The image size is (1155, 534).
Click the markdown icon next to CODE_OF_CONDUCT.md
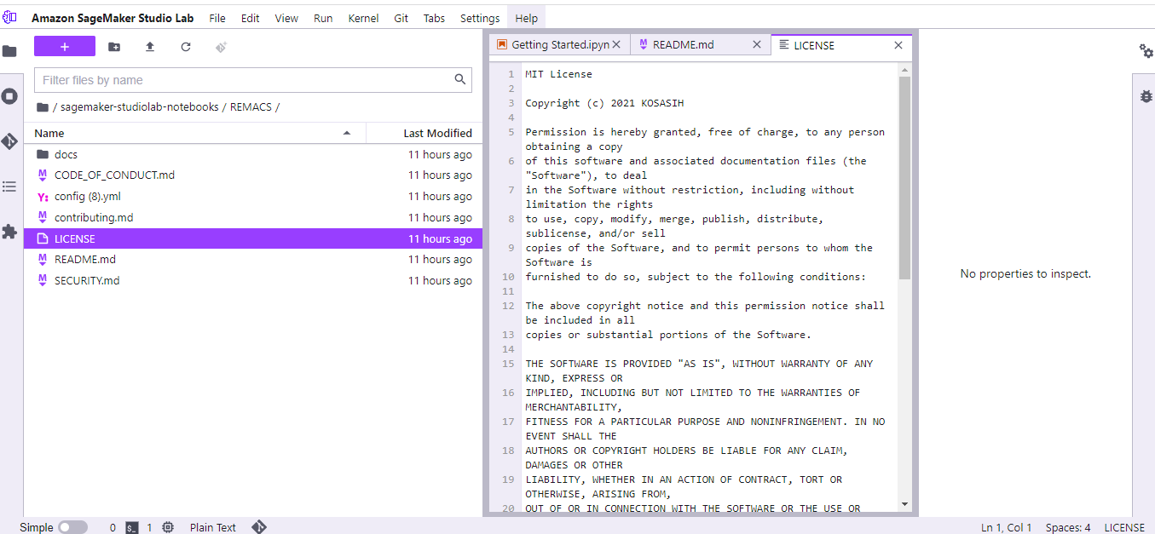tap(43, 175)
